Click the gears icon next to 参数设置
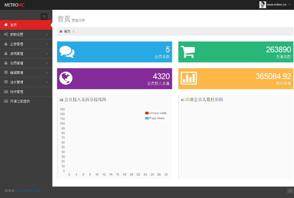This screenshot has width=294, height=198. point(6,34)
